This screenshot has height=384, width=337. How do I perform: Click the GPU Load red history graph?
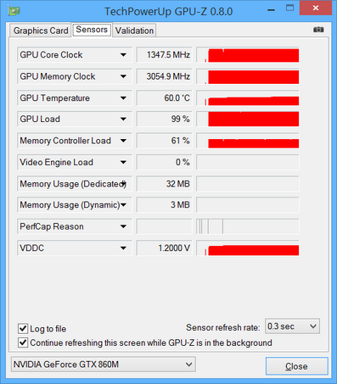tap(248, 119)
